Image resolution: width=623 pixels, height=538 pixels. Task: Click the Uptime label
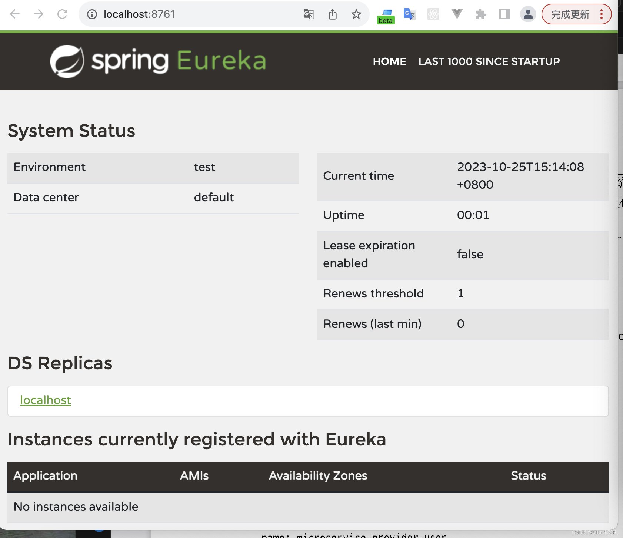tap(344, 215)
